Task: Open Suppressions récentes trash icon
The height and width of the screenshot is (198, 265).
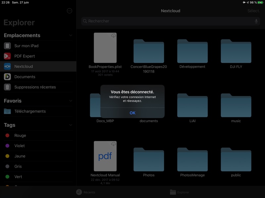Action: tap(7, 87)
